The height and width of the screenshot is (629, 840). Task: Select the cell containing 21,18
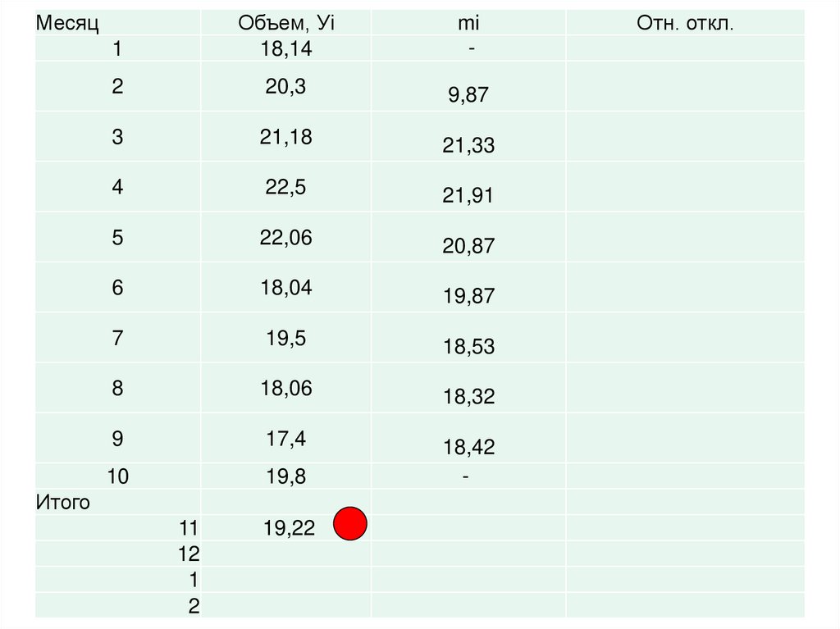click(x=286, y=136)
